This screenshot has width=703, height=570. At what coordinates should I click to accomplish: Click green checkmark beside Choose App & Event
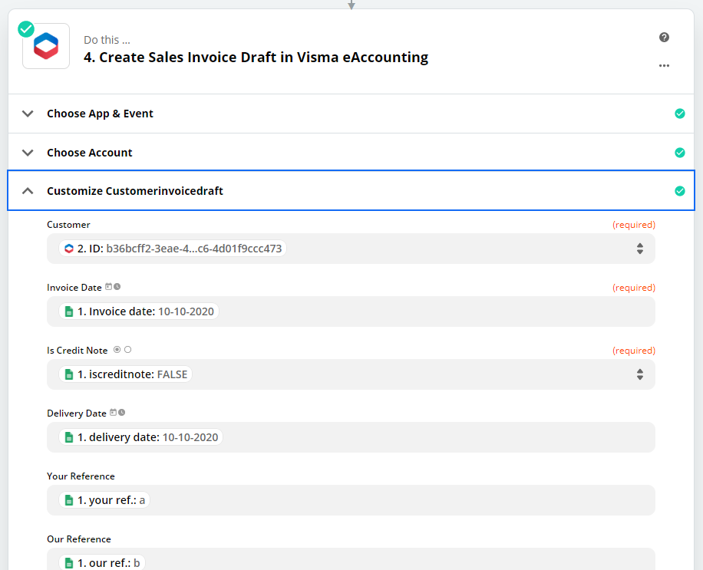[679, 114]
